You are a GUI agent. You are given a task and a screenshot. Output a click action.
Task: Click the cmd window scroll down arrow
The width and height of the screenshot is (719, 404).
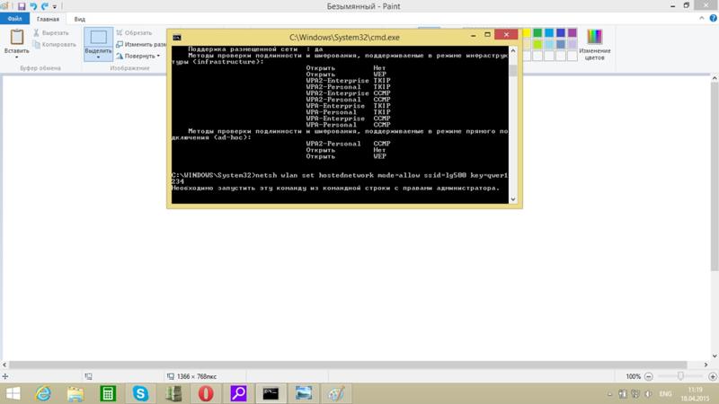(x=513, y=199)
